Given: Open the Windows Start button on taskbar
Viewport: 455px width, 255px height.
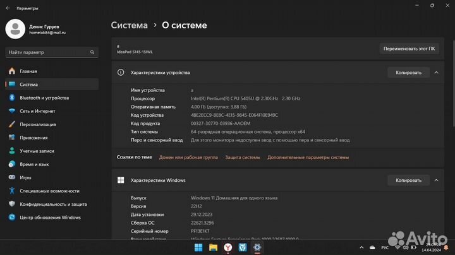Looking at the screenshot, I should [198, 247].
